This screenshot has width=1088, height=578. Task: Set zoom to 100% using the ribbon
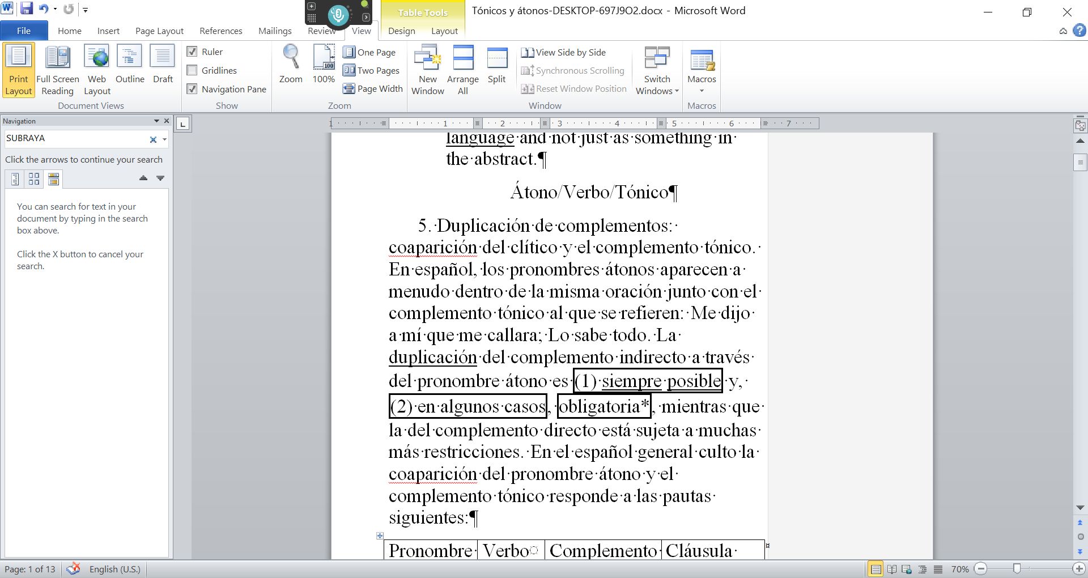click(324, 65)
